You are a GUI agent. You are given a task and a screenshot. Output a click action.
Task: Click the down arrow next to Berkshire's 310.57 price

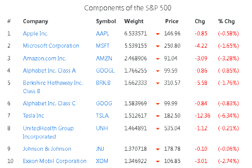[x=158, y=83]
